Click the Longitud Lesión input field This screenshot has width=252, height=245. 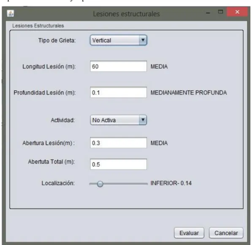click(119, 66)
